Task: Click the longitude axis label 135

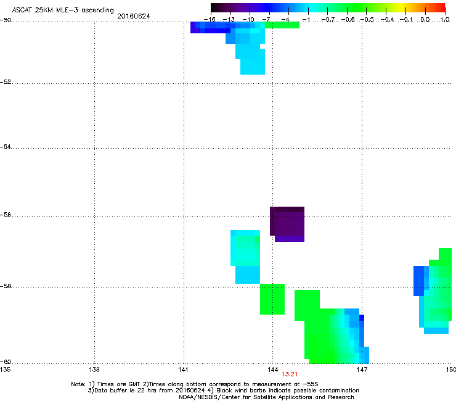Action: (x=5, y=370)
